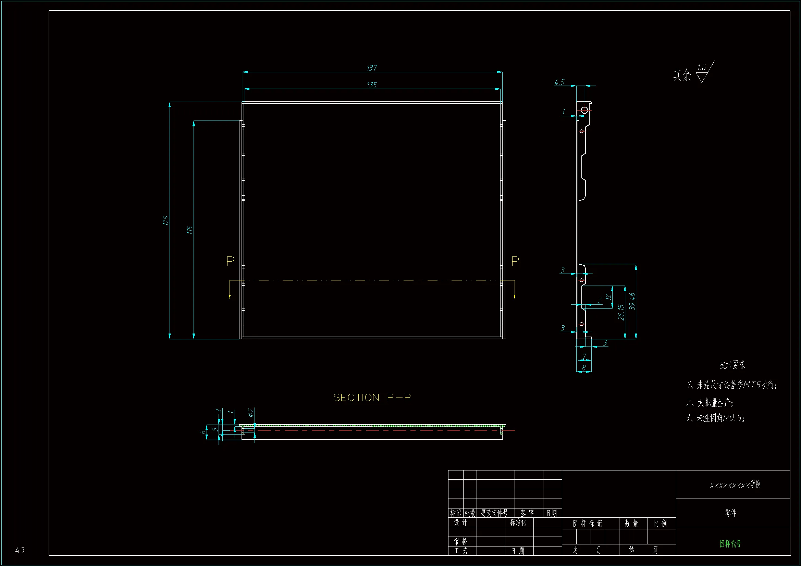Click the 28.15 vertical dimension text
Image resolution: width=801 pixels, height=566 pixels.
pyautogui.click(x=621, y=312)
